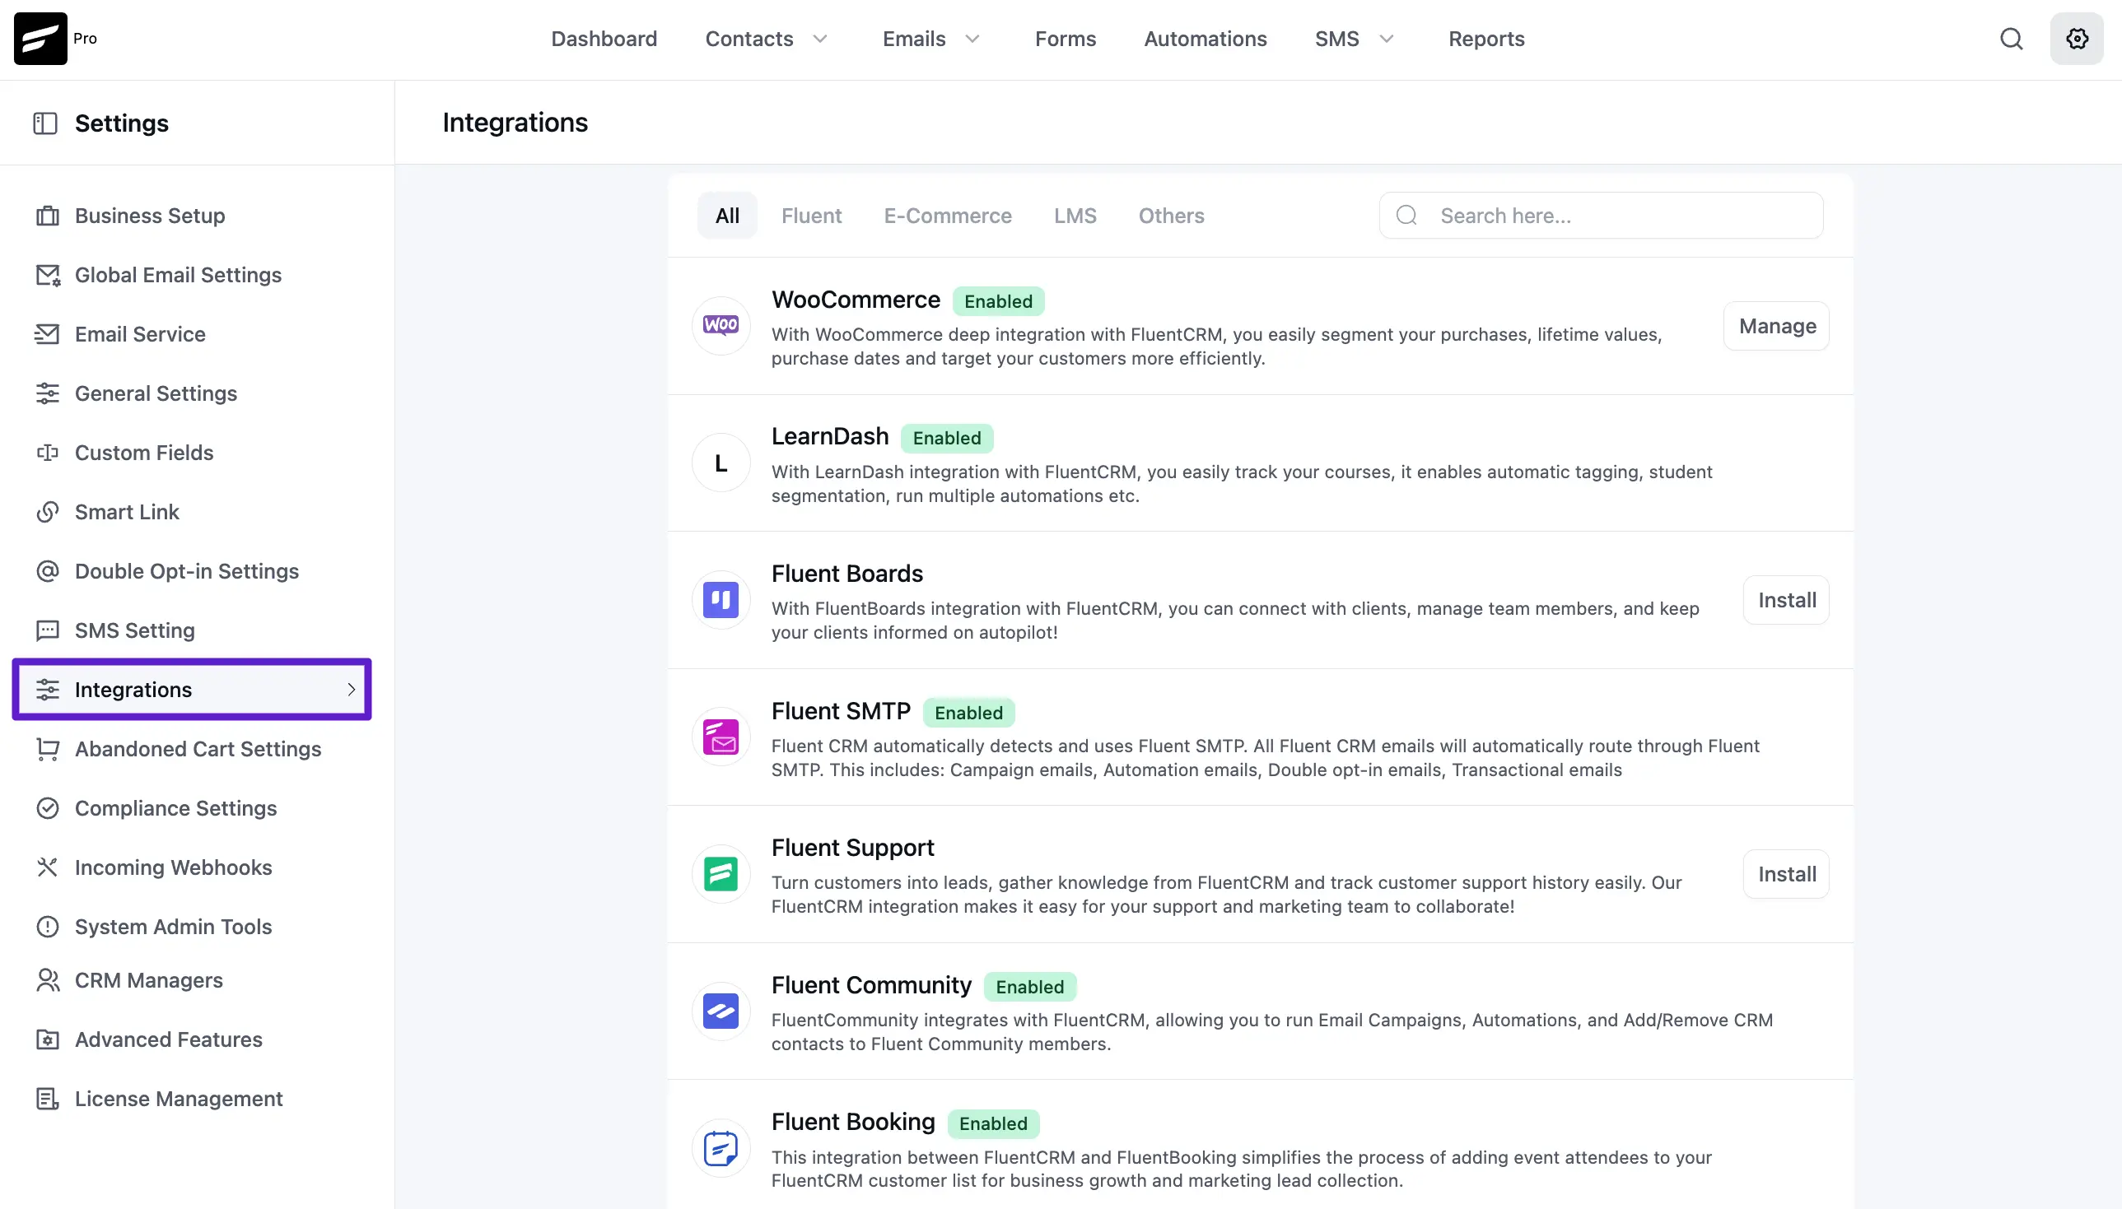The width and height of the screenshot is (2122, 1209).
Task: Click the Incoming Webhooks icon
Action: [47, 867]
